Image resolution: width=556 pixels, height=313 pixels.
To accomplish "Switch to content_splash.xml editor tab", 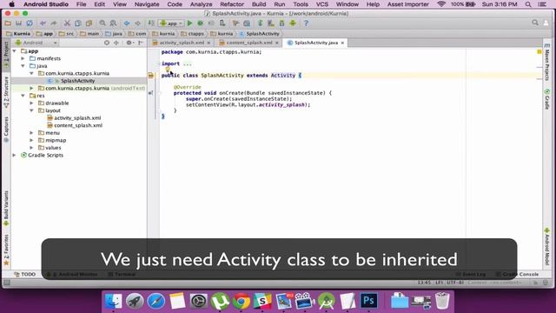I will pyautogui.click(x=248, y=43).
